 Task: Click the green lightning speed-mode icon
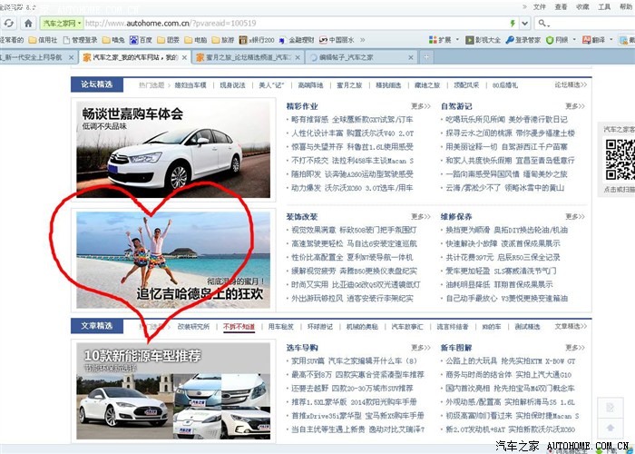click(x=513, y=23)
